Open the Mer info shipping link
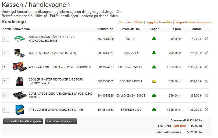The height and width of the screenshot is (138, 218). coord(180,126)
